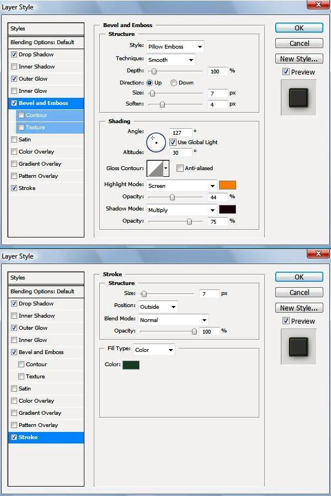The image size is (331, 496).
Task: Click the Altitude value input field
Action: (x=180, y=152)
